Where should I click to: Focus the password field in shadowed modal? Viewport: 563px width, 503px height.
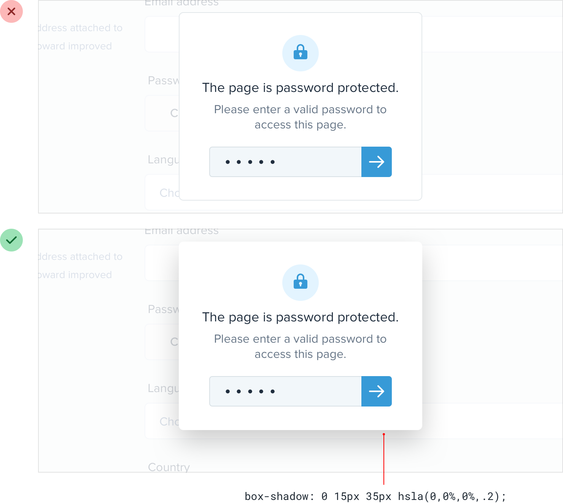(285, 391)
